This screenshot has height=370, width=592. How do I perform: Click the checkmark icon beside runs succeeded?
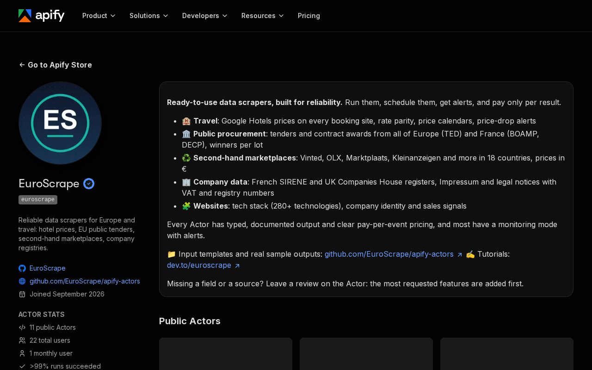[22, 366]
